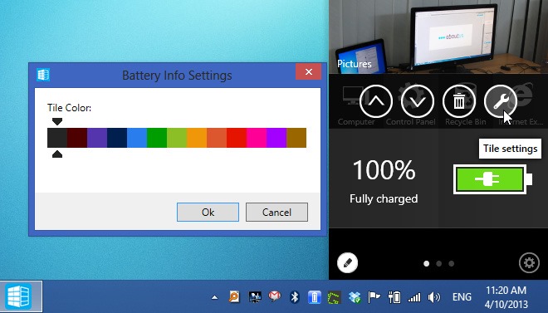The width and height of the screenshot is (548, 313).
Task: Click the Ok button
Action: [x=208, y=212]
